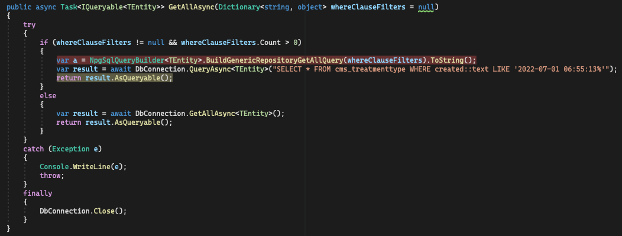Click the 'var a' variable declaration
This screenshot has width=622, height=236.
click(67, 60)
